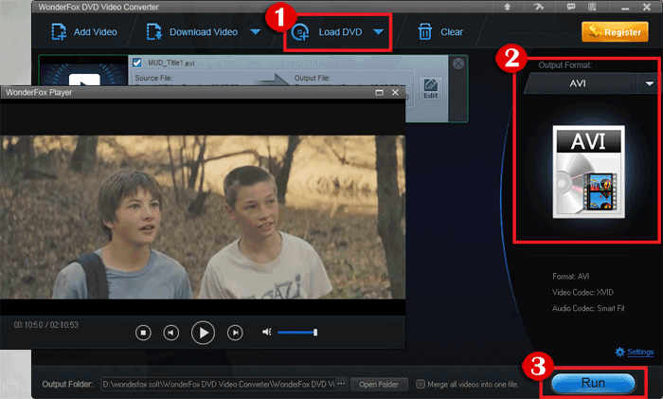Maximize the WonderFox Player window
This screenshot has height=399, width=663.
(379, 92)
